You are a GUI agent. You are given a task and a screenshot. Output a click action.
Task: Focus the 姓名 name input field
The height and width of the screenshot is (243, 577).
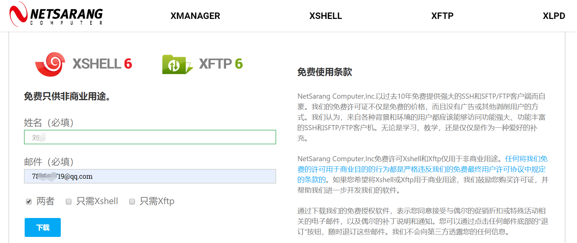150,137
